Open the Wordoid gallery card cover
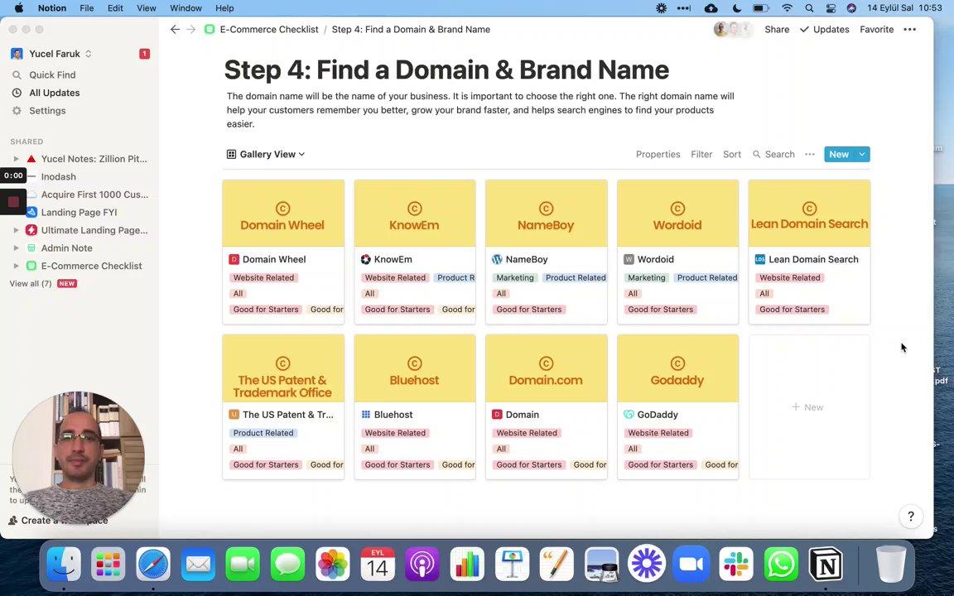This screenshot has height=596, width=954. pyautogui.click(x=677, y=214)
